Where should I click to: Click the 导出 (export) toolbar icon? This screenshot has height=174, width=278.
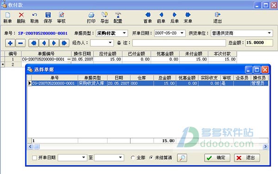pos(104,18)
